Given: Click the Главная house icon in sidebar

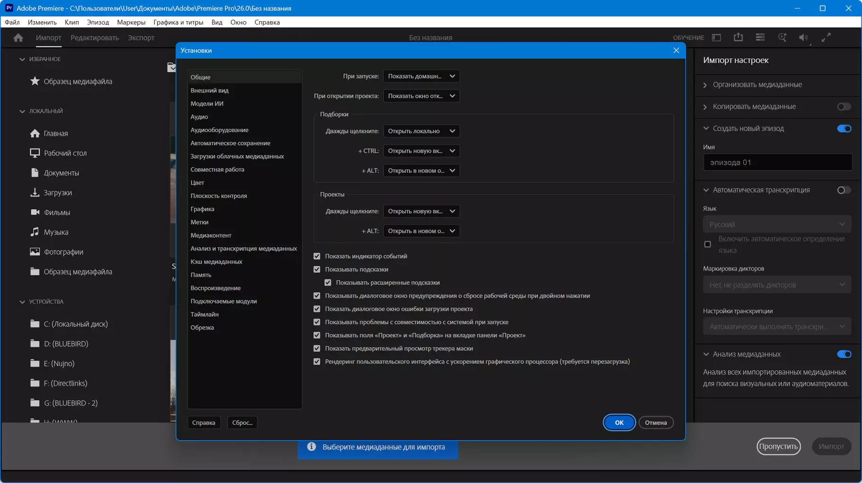Looking at the screenshot, I should tap(35, 133).
